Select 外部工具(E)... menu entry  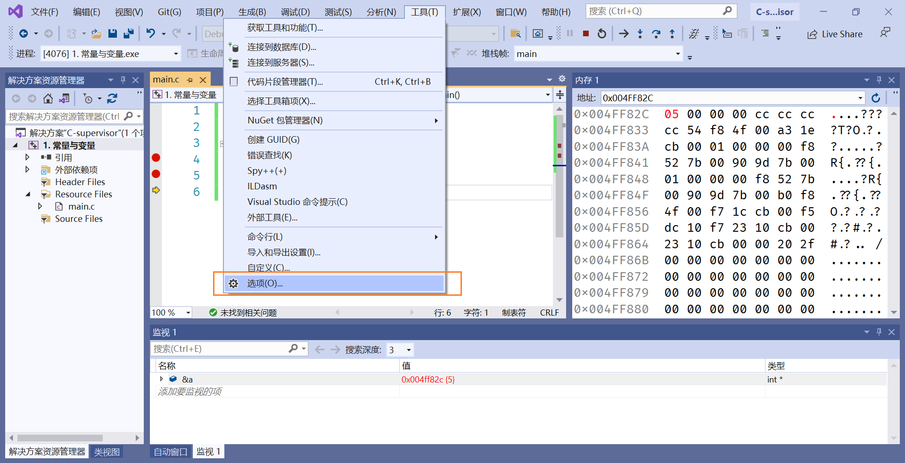[x=334, y=218]
